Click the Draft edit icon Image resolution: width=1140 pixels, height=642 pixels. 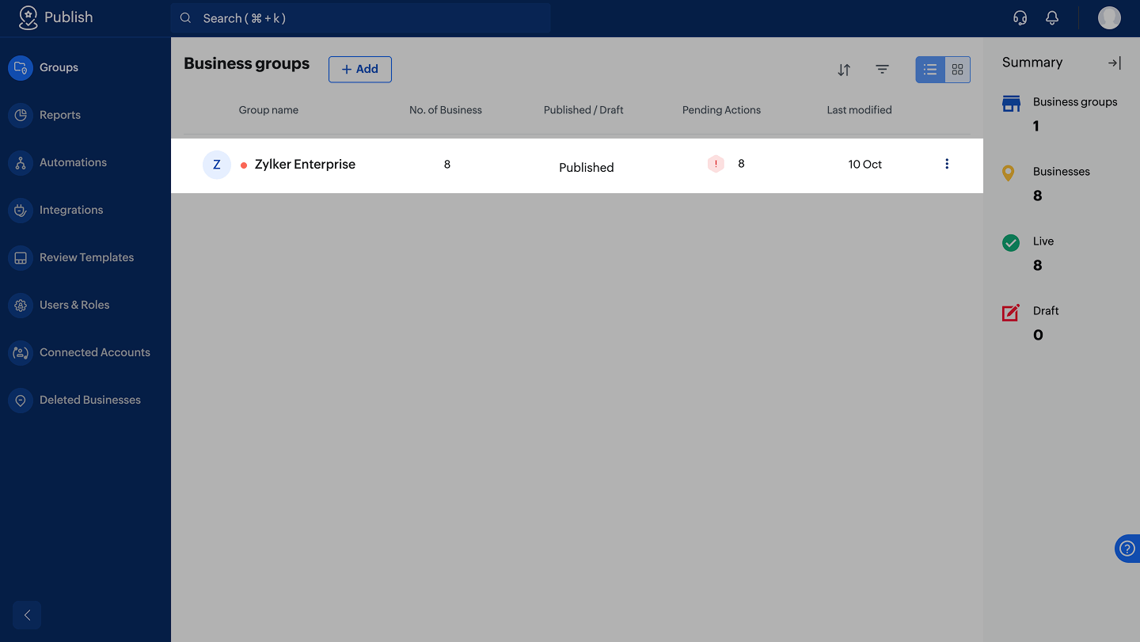pyautogui.click(x=1011, y=313)
